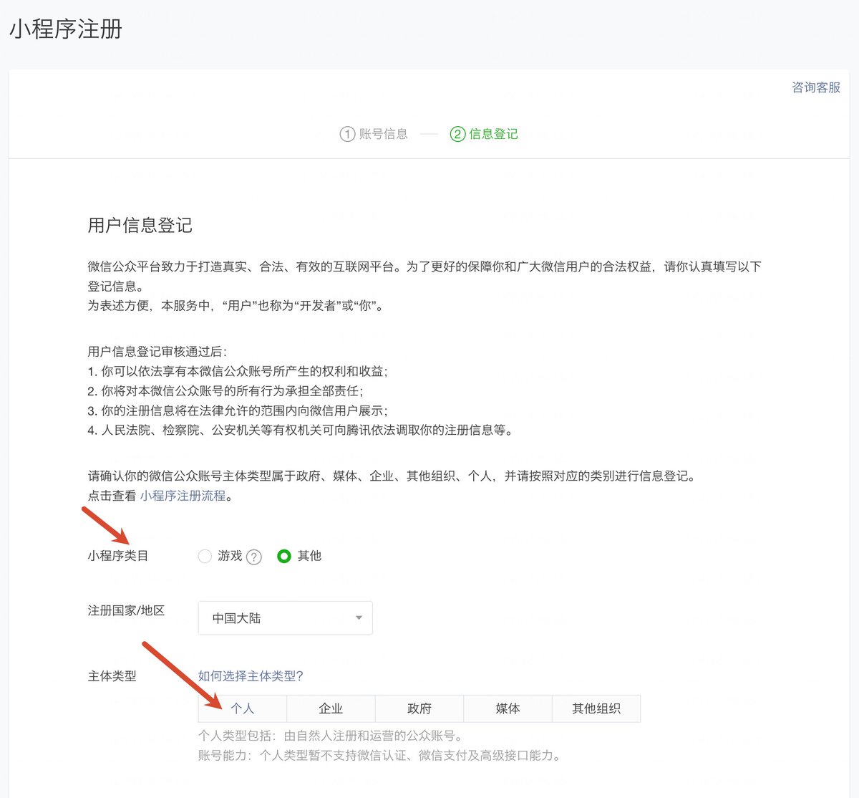Click step 1 账号信息 in the progress bar
The image size is (859, 798).
[x=374, y=134]
